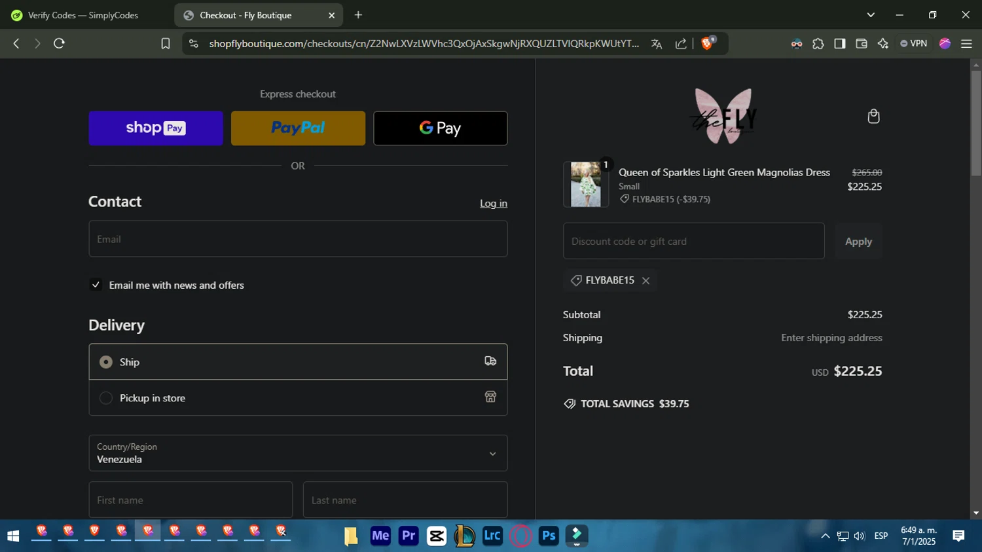Close the Checkout tab
Screen dimensions: 982x552
[x=331, y=15]
